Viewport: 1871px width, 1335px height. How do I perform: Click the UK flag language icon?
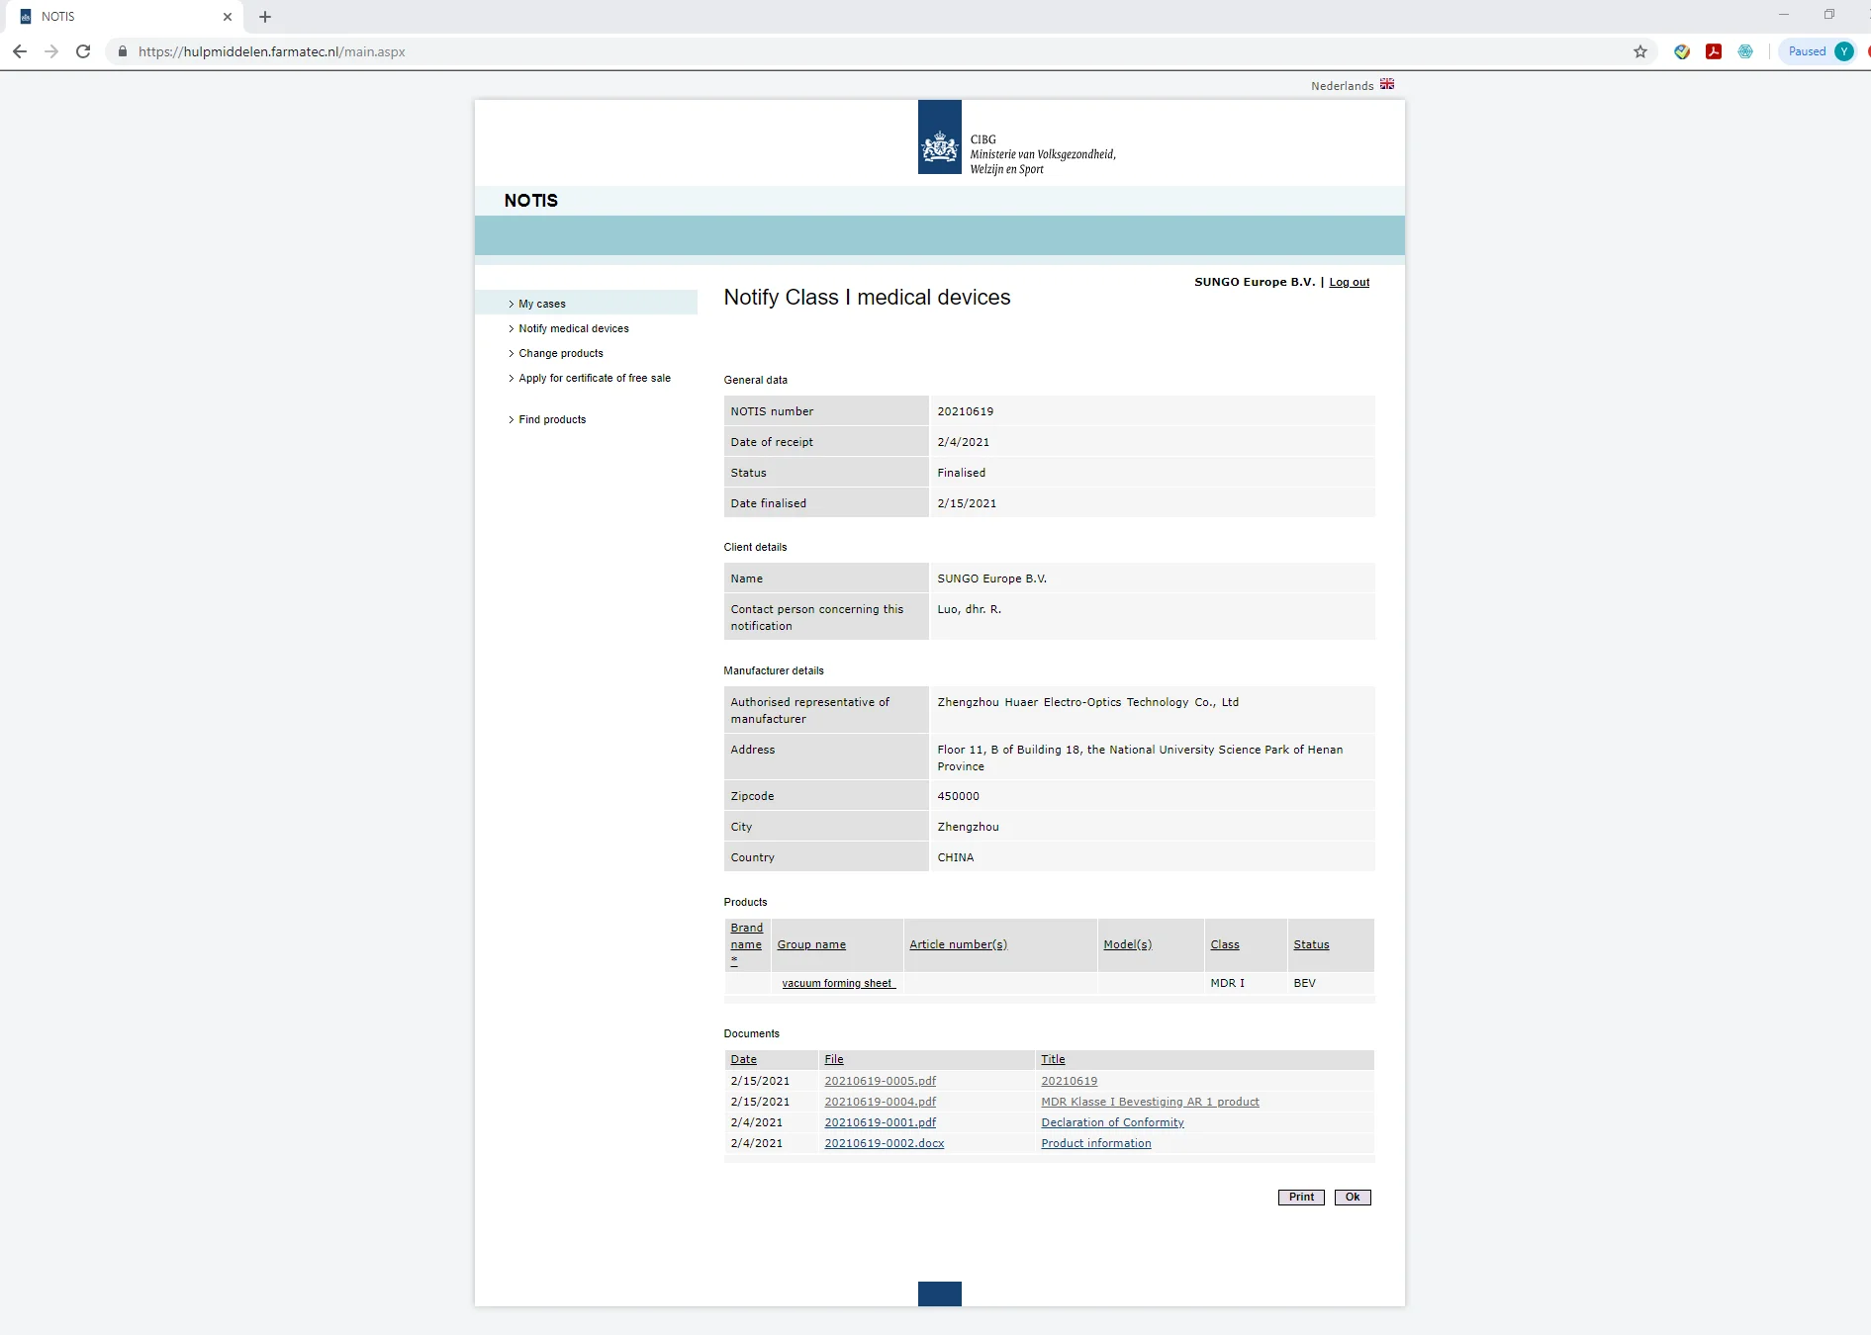coord(1386,85)
